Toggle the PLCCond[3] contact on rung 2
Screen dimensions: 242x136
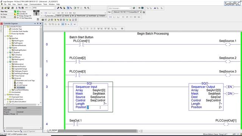click(78, 75)
